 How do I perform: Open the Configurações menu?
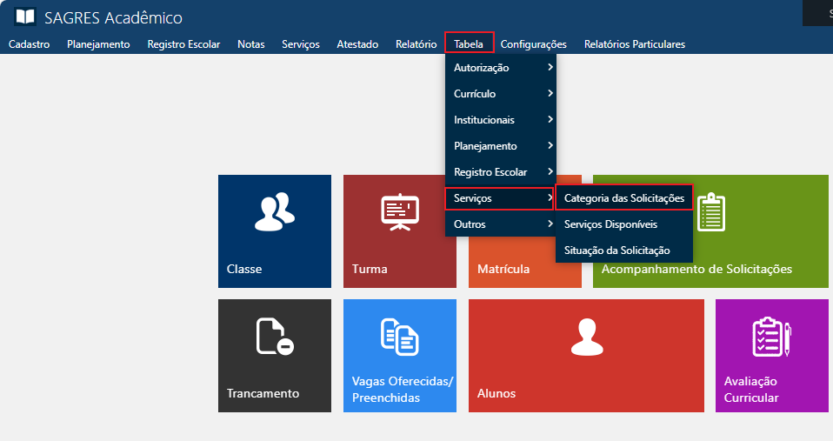pos(533,44)
